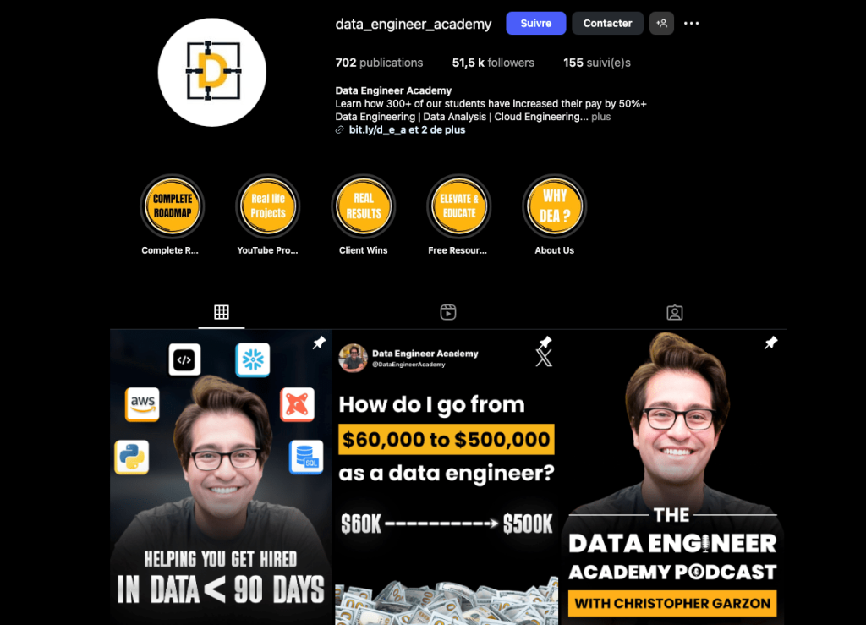Switch to the Reels tab
Viewport: 866px width, 625px height.
click(x=448, y=313)
